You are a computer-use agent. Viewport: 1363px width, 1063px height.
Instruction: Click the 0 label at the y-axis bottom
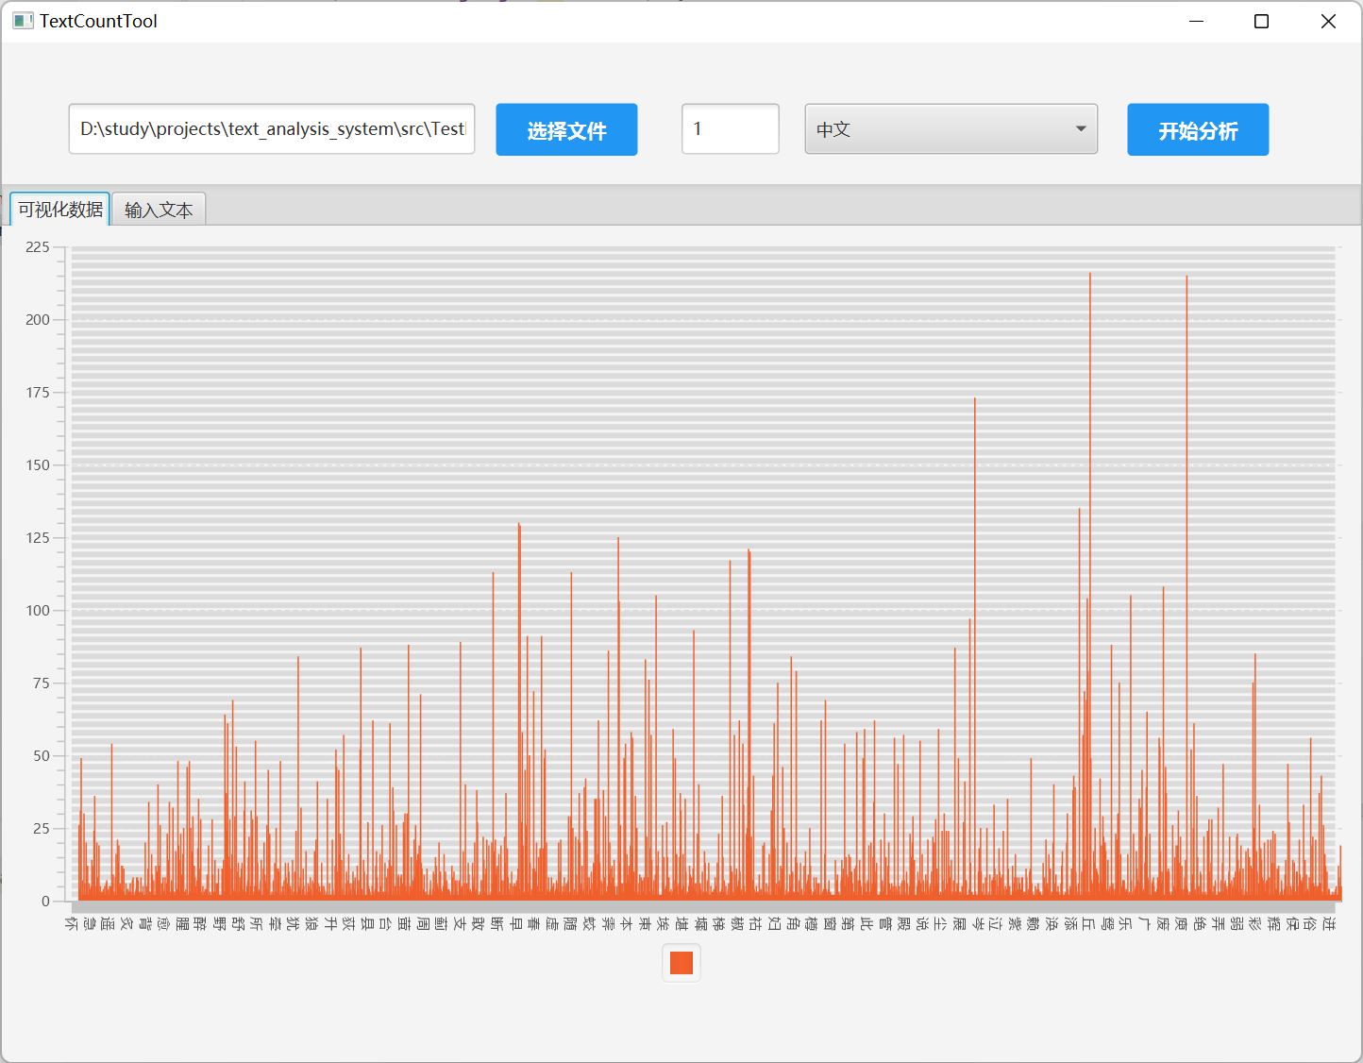(45, 902)
